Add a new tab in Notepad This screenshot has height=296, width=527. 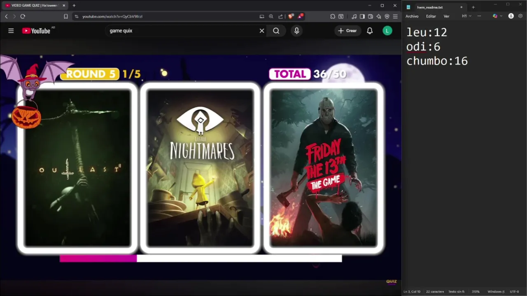click(473, 7)
